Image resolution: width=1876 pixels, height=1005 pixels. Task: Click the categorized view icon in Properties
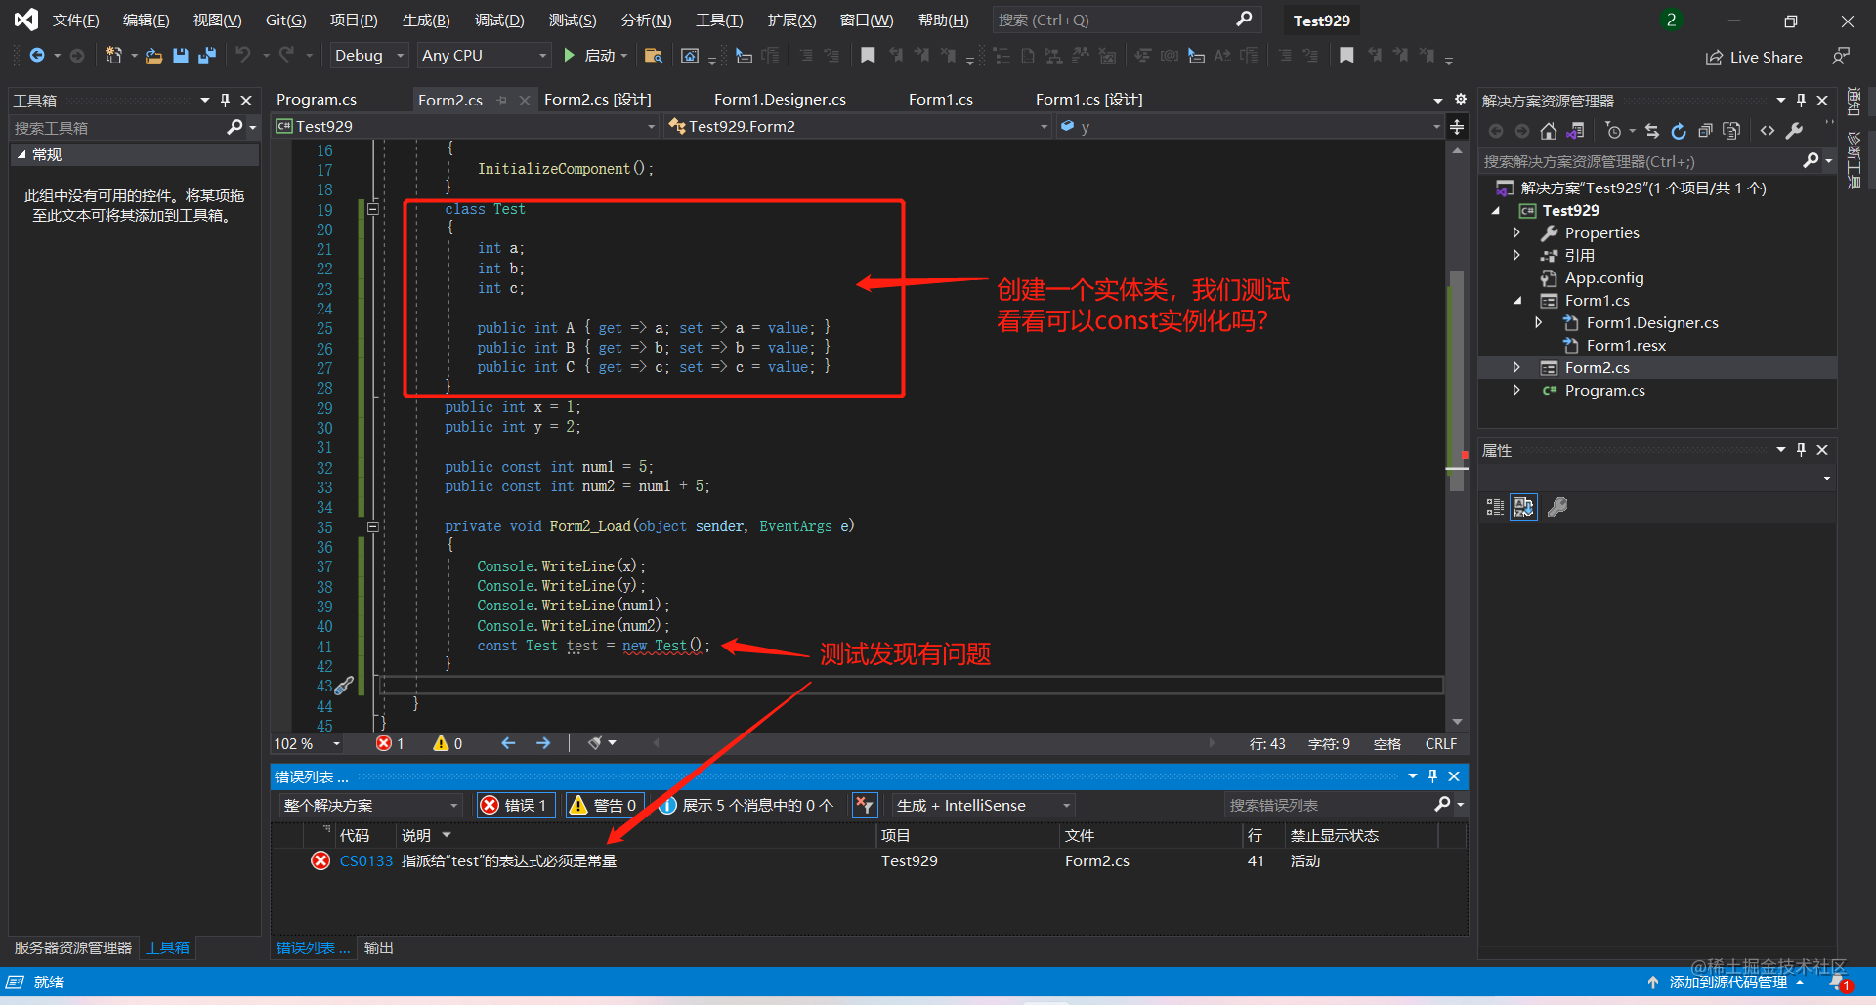click(x=1495, y=507)
